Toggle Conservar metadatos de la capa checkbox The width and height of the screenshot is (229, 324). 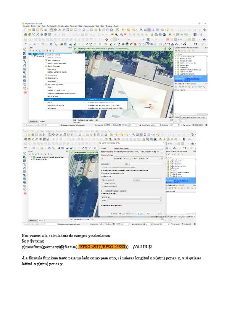pyautogui.click(x=102, y=173)
